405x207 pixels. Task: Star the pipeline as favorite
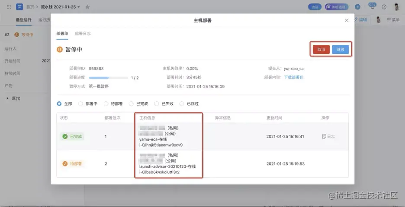pos(87,7)
